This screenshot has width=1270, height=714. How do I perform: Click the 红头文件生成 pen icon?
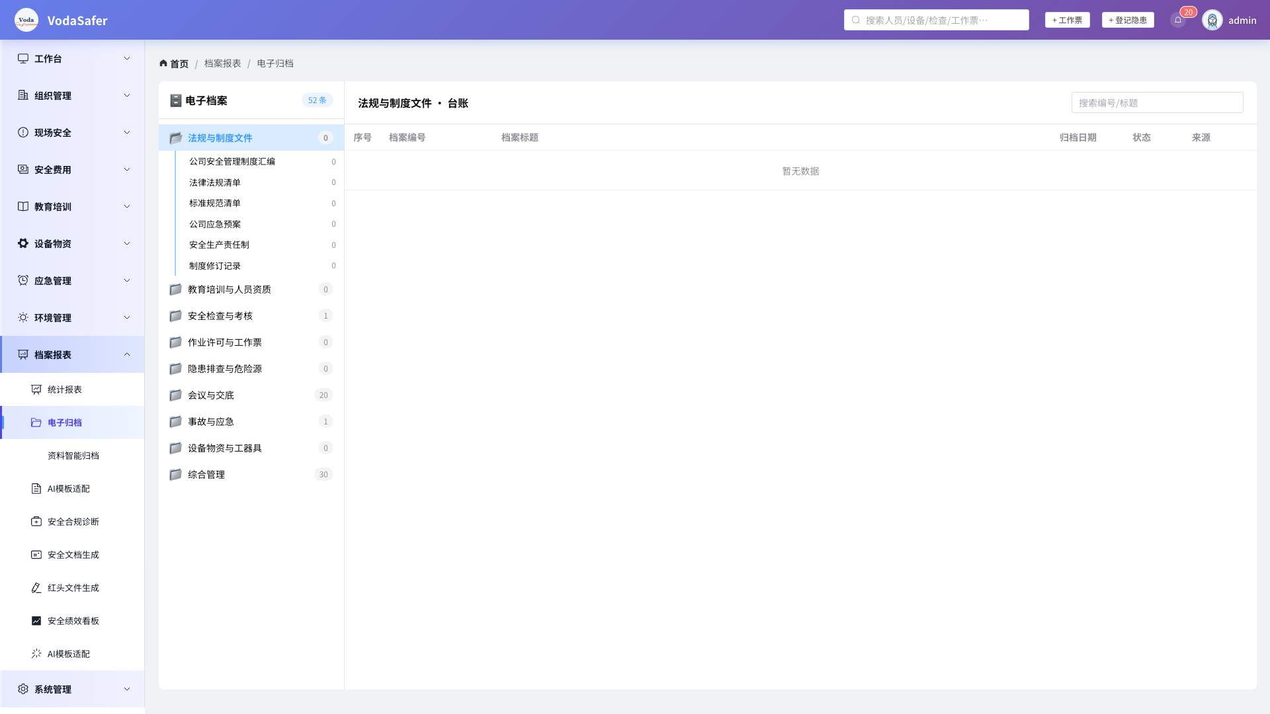(36, 588)
